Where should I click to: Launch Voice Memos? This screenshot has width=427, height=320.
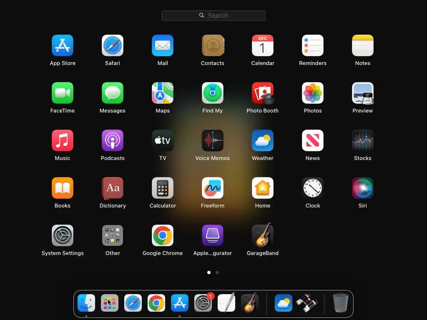tap(213, 140)
